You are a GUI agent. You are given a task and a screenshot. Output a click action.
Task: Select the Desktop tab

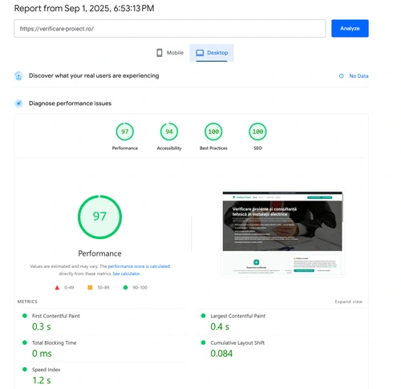click(212, 53)
